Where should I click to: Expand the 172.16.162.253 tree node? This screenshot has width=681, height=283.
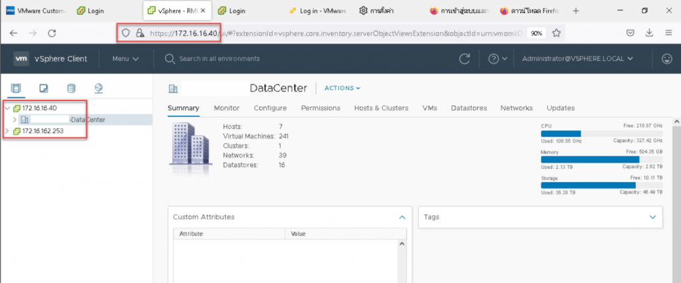[x=7, y=131]
